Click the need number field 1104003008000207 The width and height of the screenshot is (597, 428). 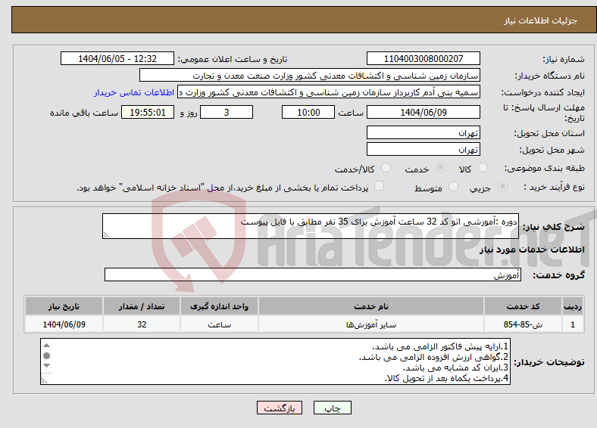click(x=424, y=58)
